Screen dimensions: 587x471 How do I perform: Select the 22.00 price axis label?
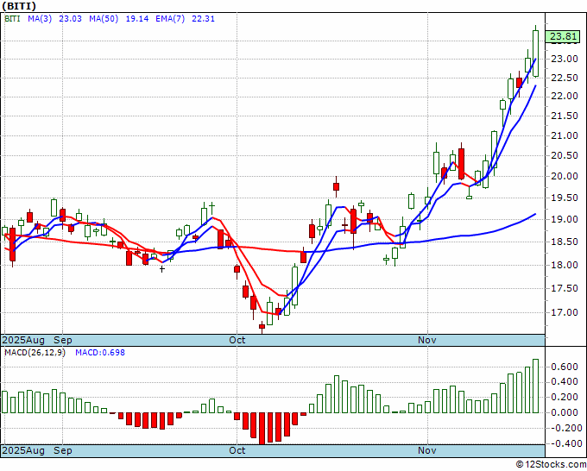tap(565, 96)
